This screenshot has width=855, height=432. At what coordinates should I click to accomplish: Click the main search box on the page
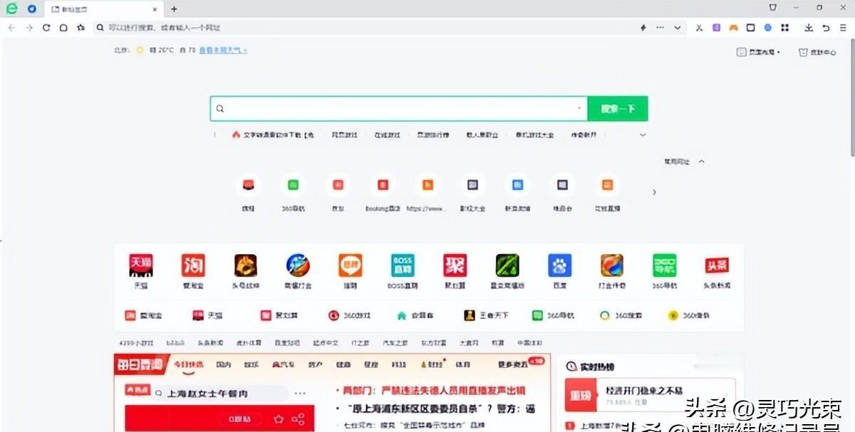click(399, 109)
